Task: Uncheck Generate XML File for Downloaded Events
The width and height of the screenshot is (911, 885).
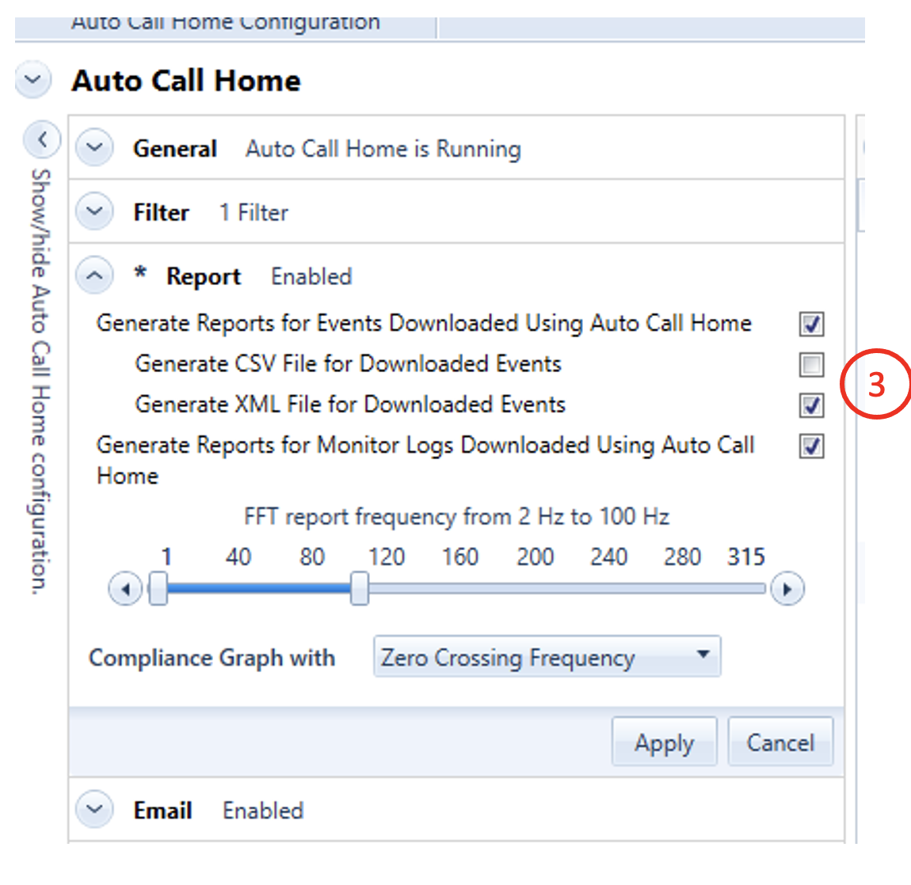Action: [x=811, y=405]
